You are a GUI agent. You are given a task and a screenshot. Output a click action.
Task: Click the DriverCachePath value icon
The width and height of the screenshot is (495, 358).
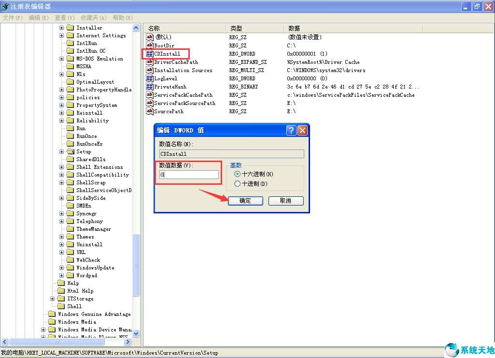(150, 62)
